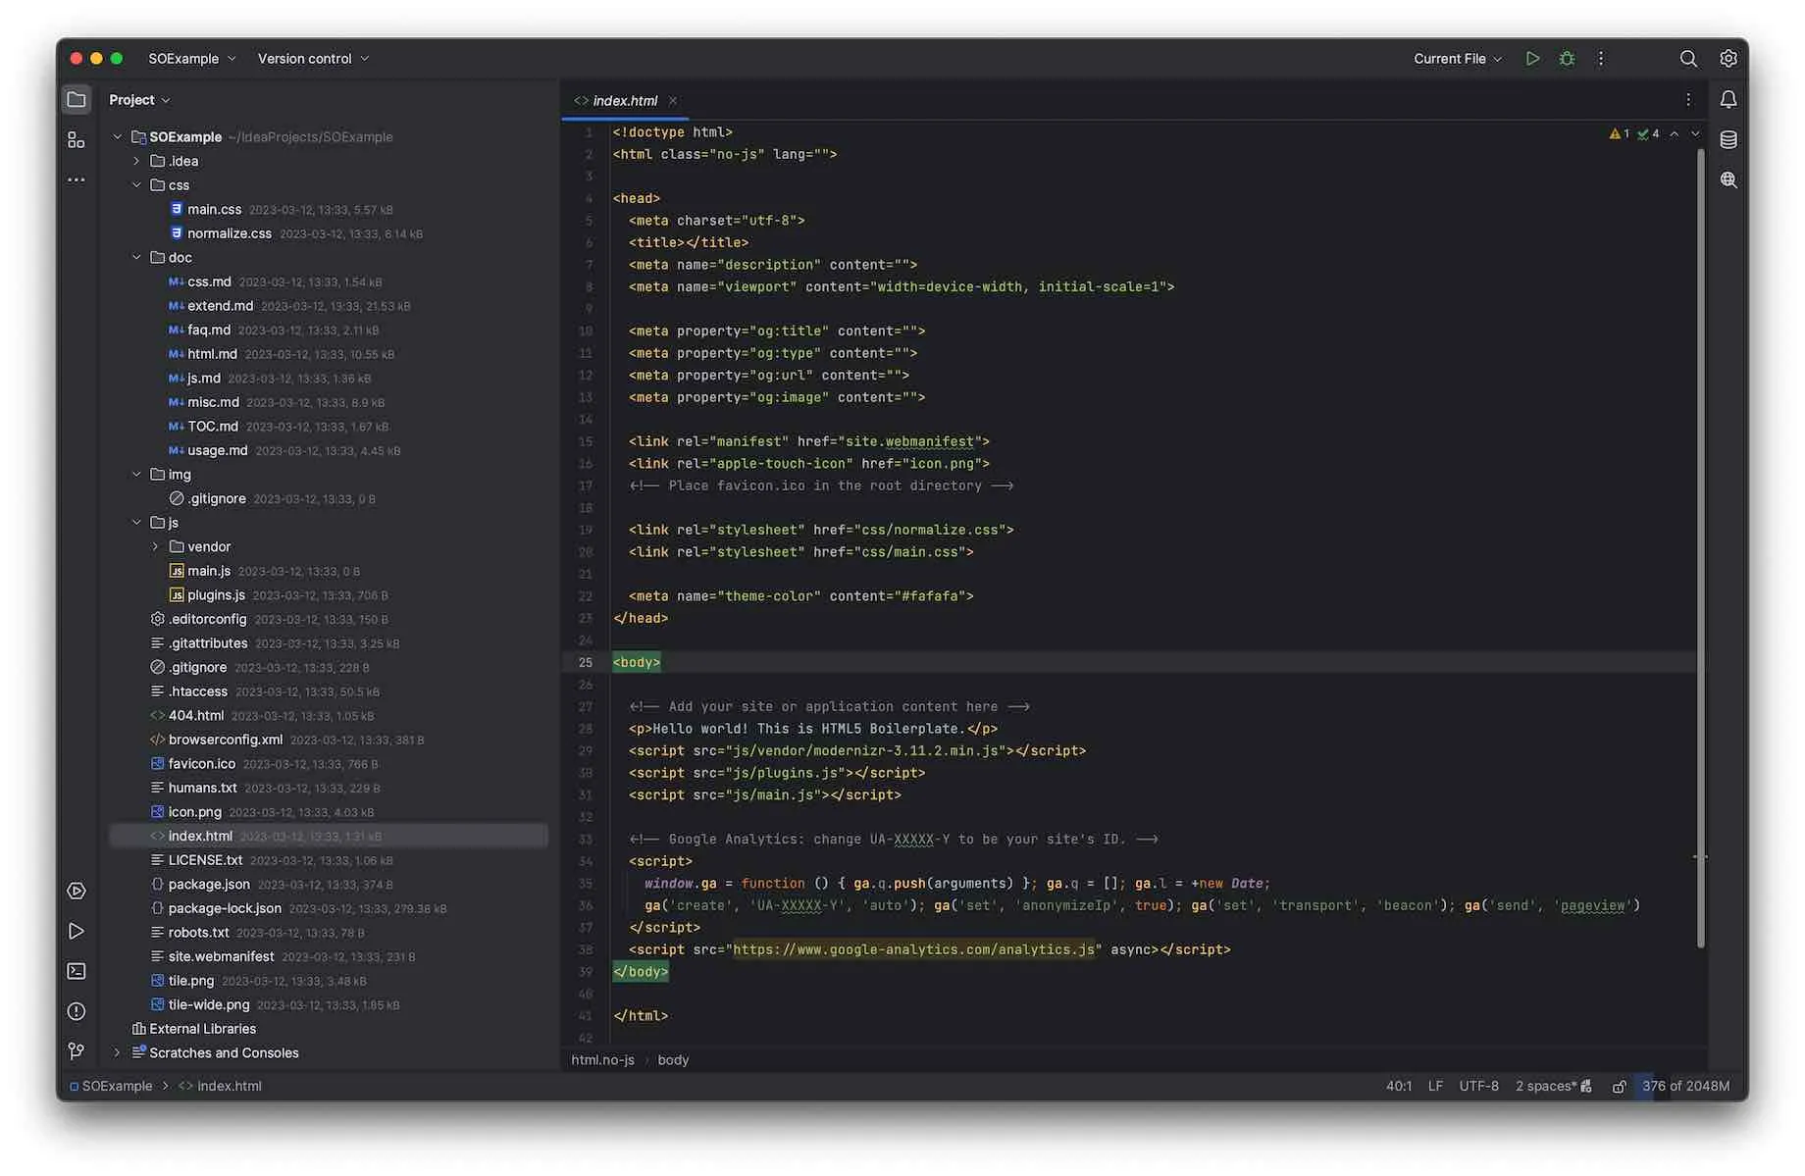The width and height of the screenshot is (1805, 1176).
Task: Click the warning indicator in editor
Action: (1620, 133)
